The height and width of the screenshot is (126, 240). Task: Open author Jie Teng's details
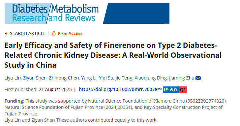[124, 78]
